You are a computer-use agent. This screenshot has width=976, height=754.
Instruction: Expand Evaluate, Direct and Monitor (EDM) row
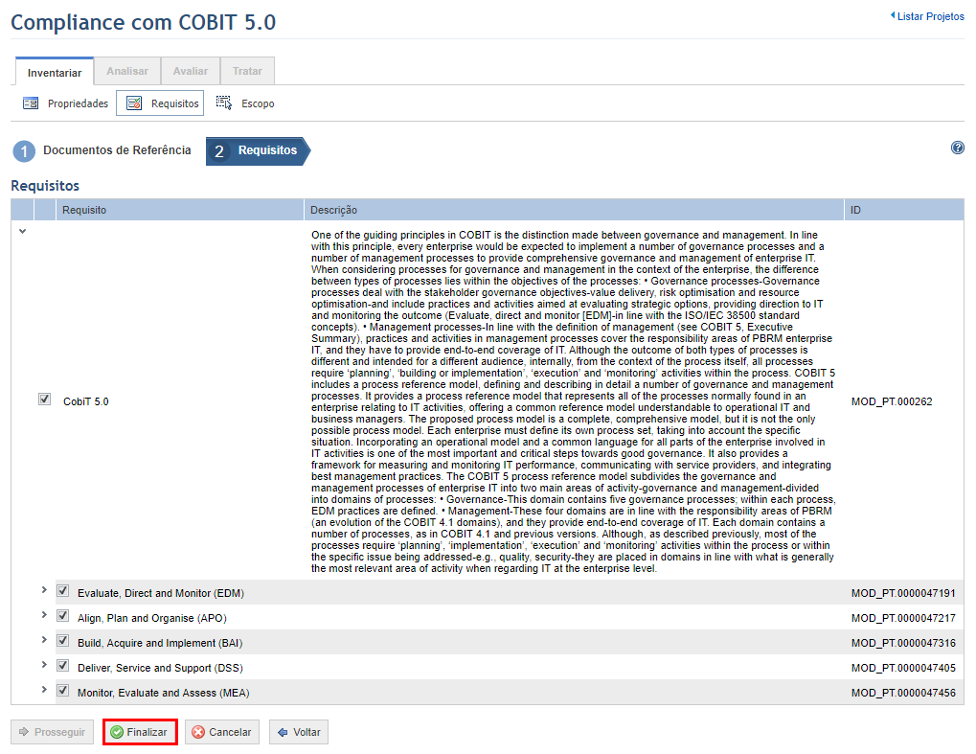[44, 589]
